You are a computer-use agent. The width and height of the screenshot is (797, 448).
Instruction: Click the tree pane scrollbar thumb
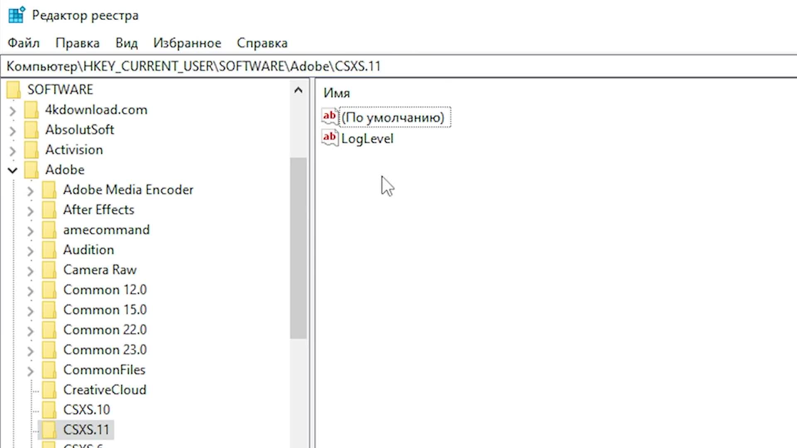pyautogui.click(x=298, y=248)
